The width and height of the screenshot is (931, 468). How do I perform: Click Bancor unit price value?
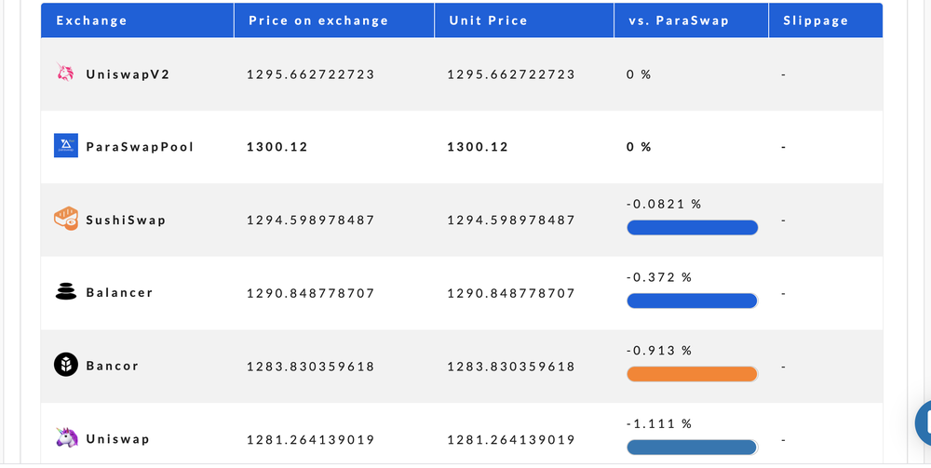click(x=511, y=367)
